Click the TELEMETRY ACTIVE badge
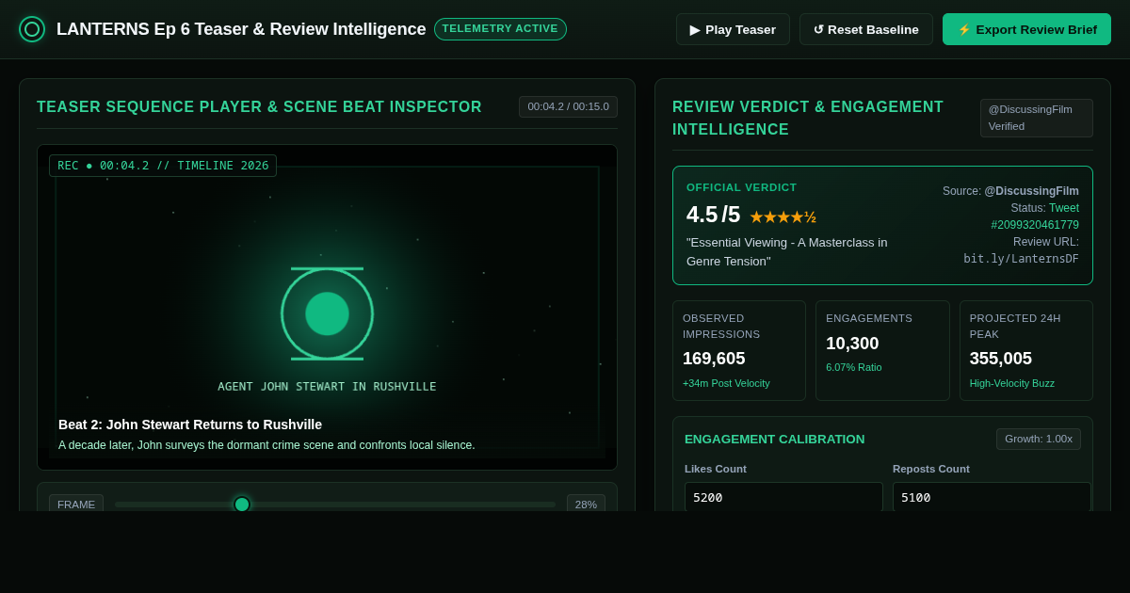 click(500, 29)
